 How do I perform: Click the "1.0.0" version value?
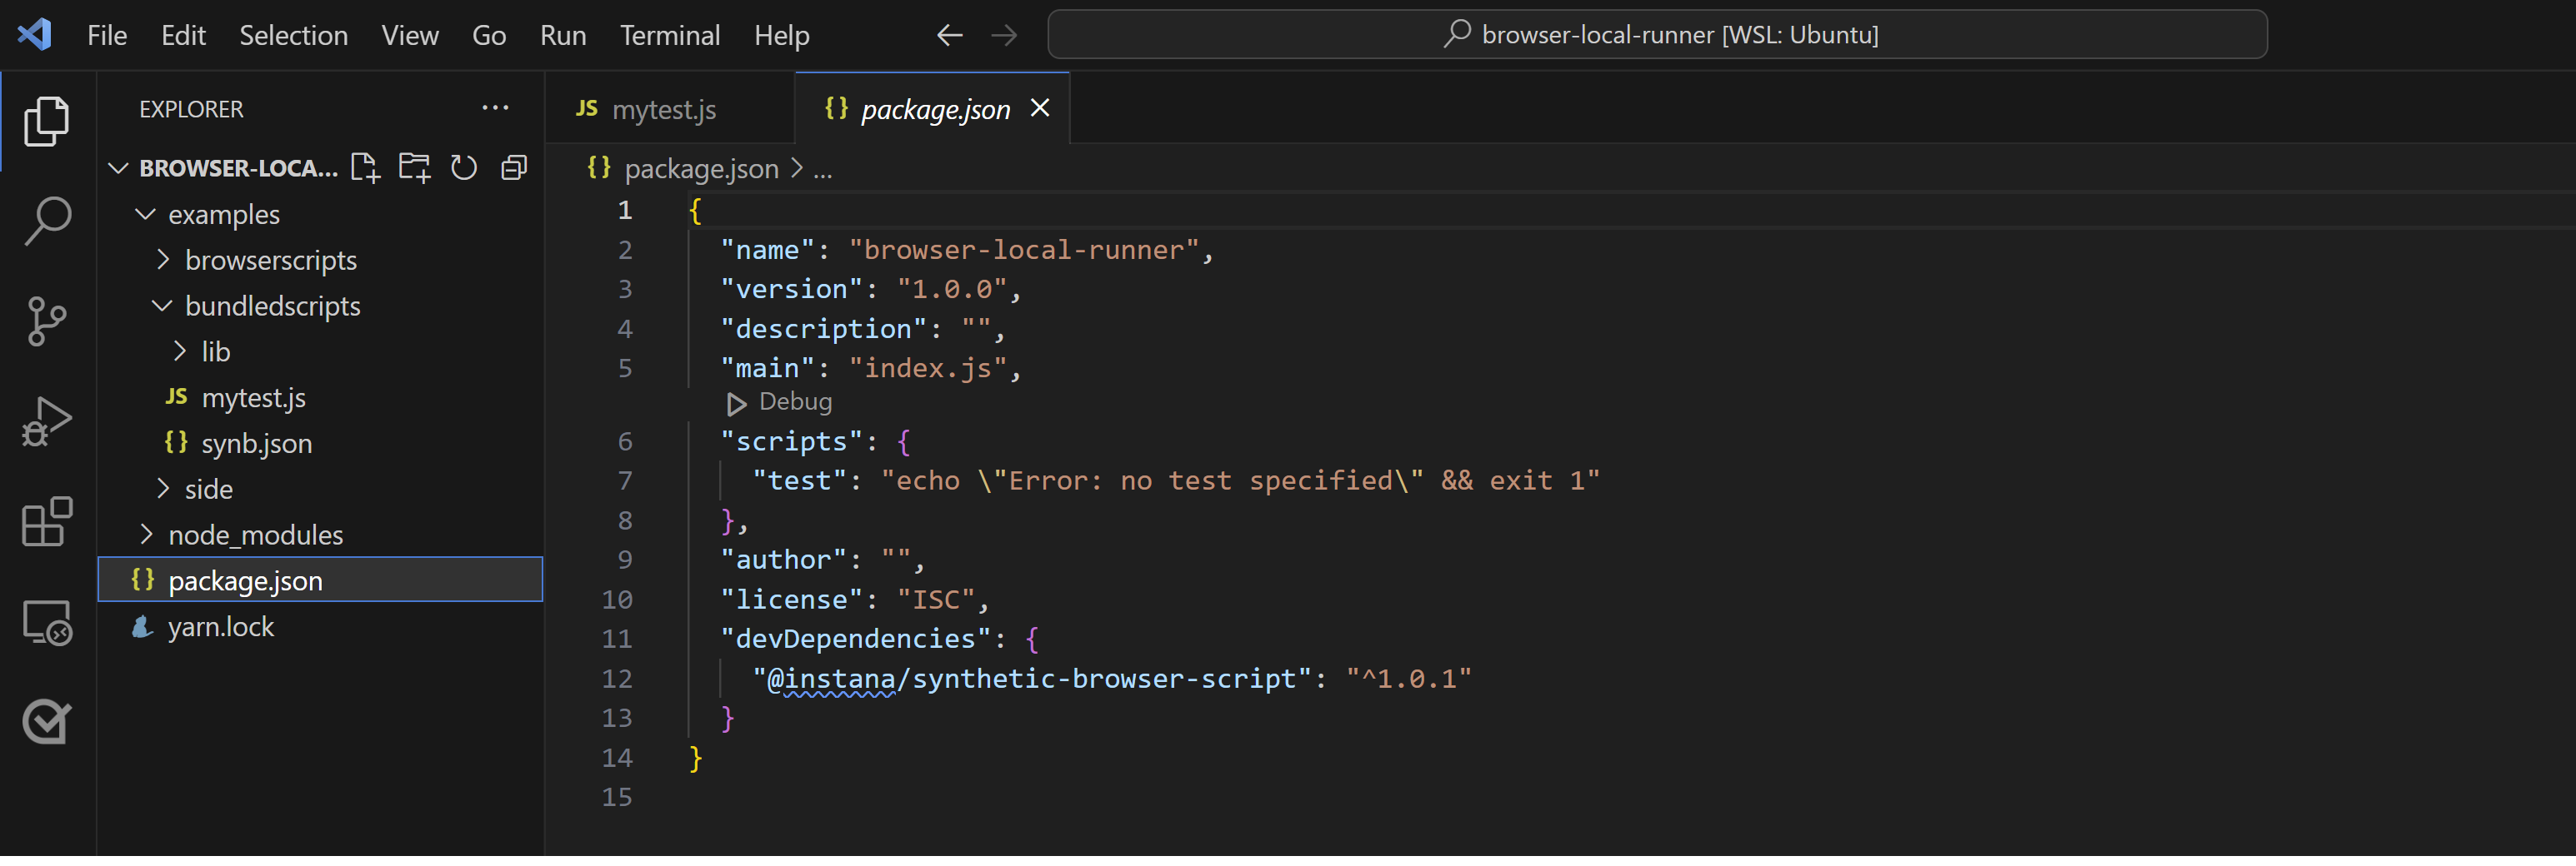tap(952, 291)
